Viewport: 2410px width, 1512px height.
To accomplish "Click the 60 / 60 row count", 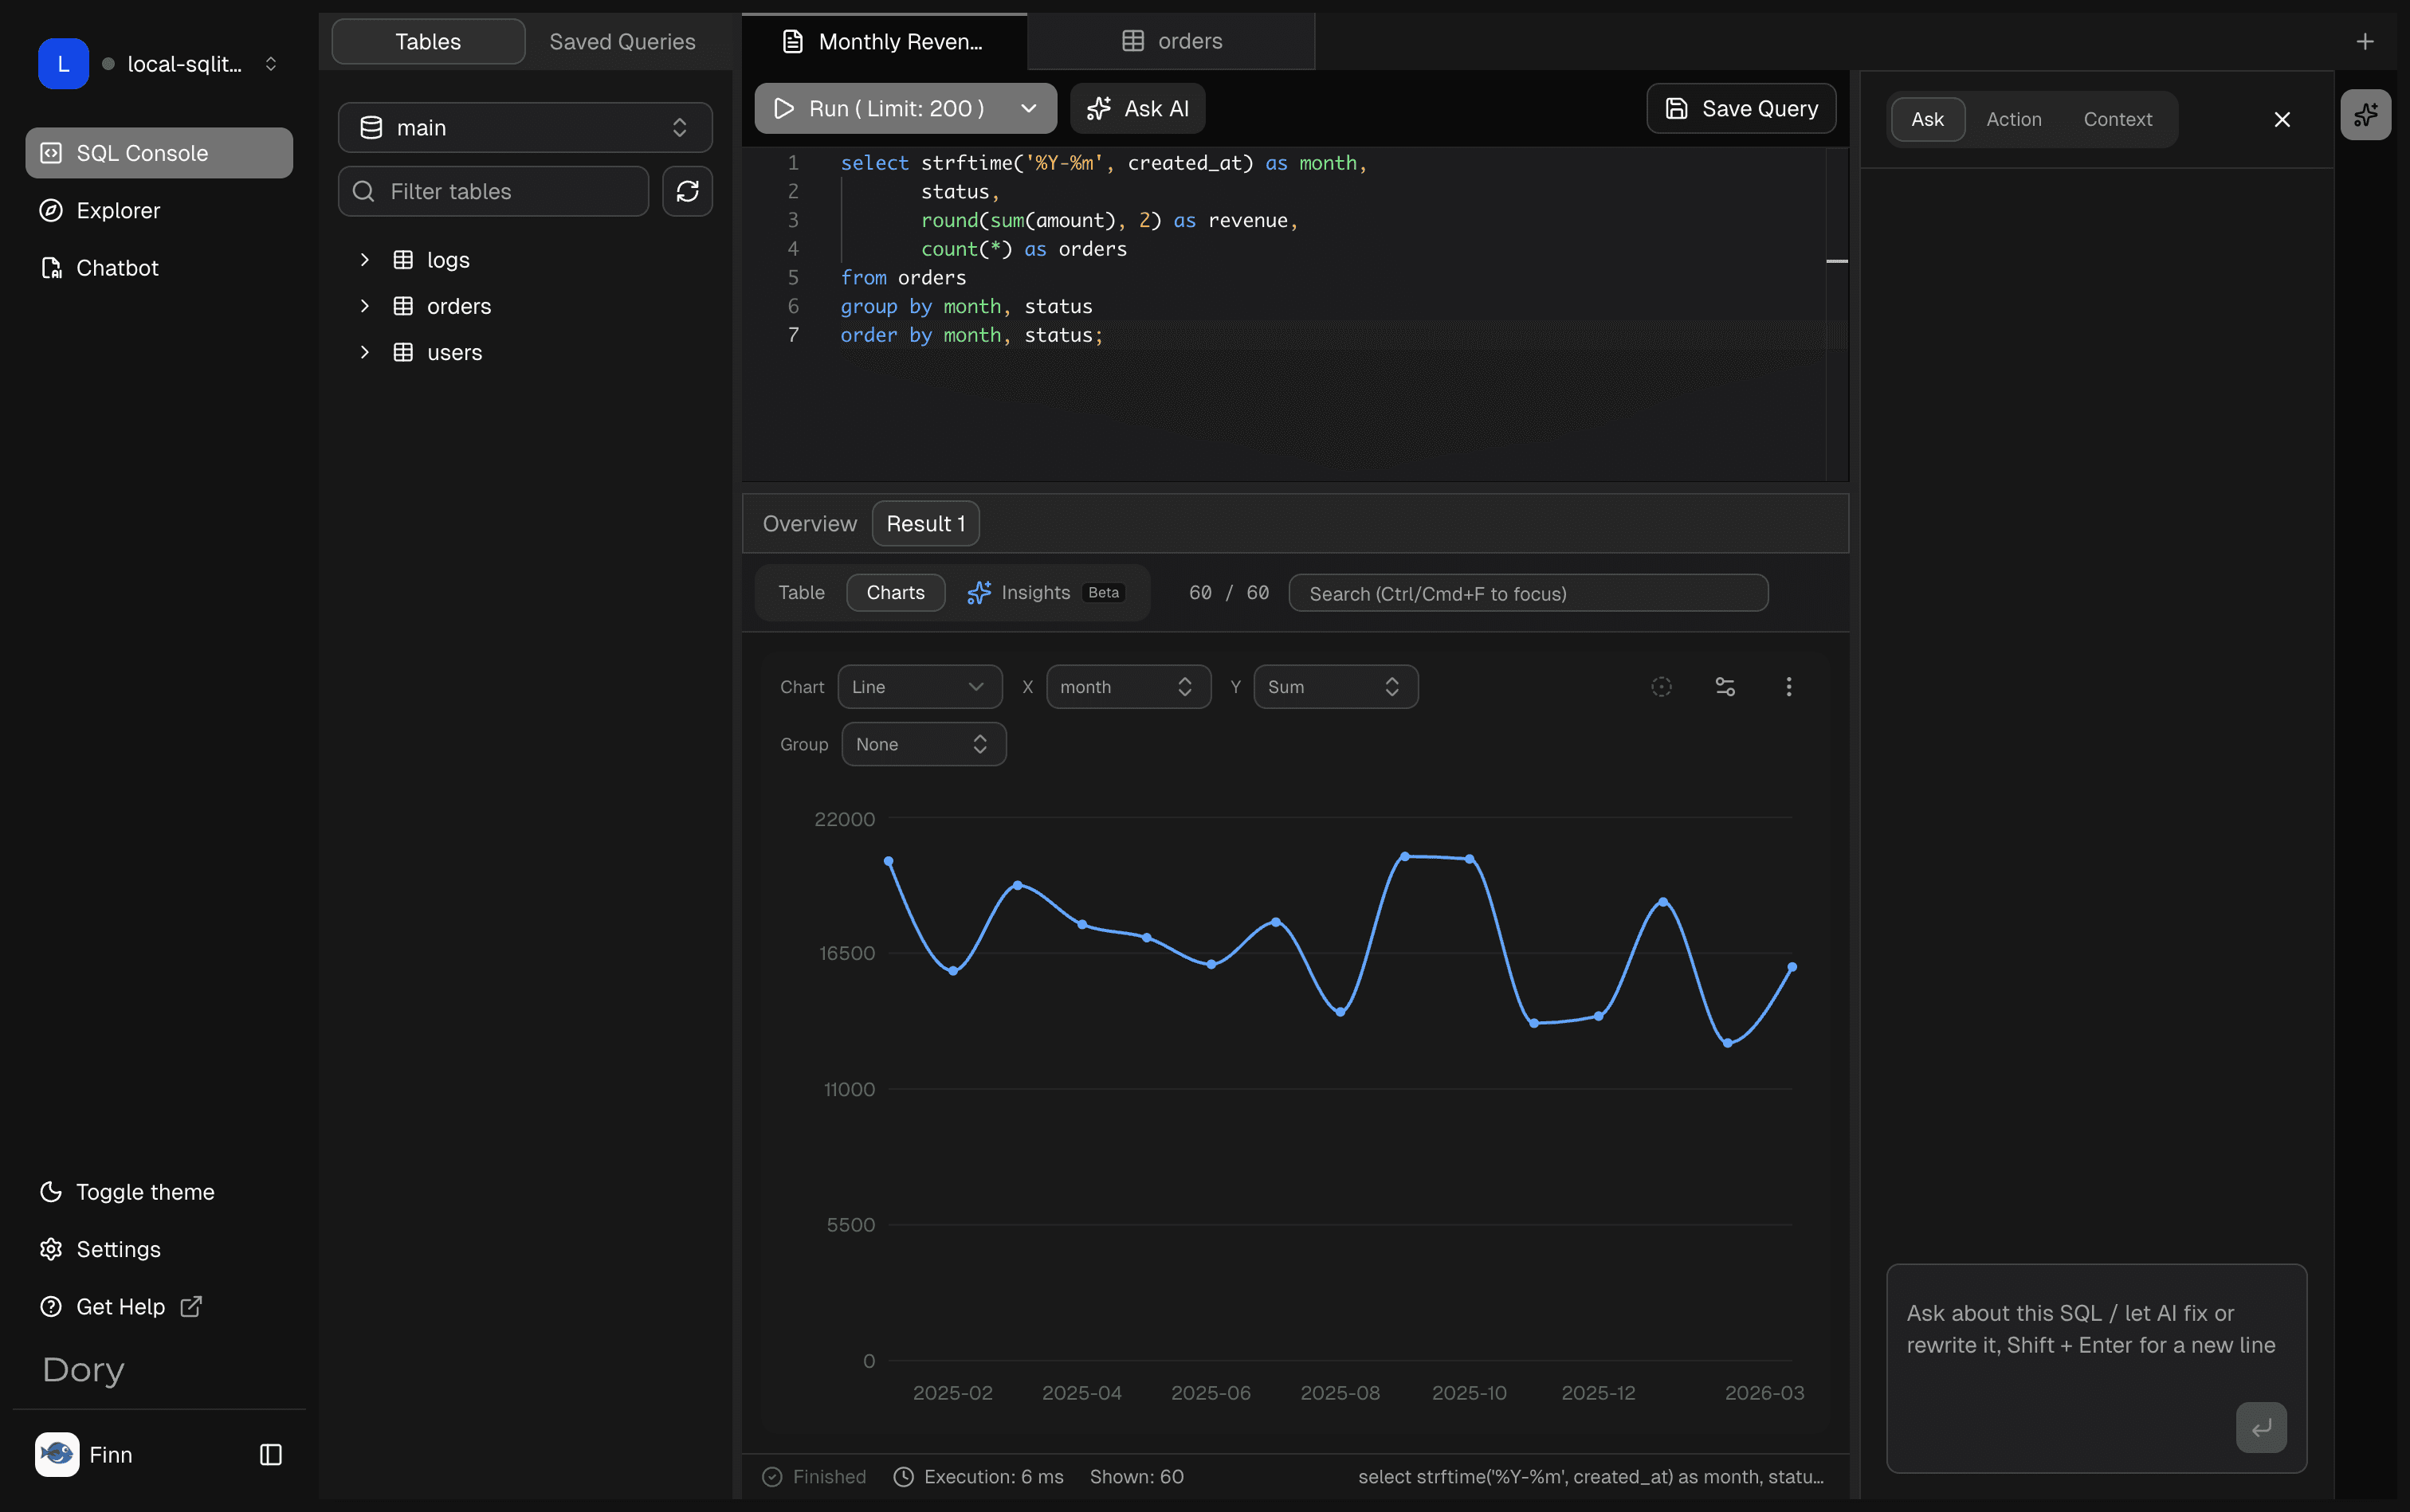I will (x=1228, y=593).
